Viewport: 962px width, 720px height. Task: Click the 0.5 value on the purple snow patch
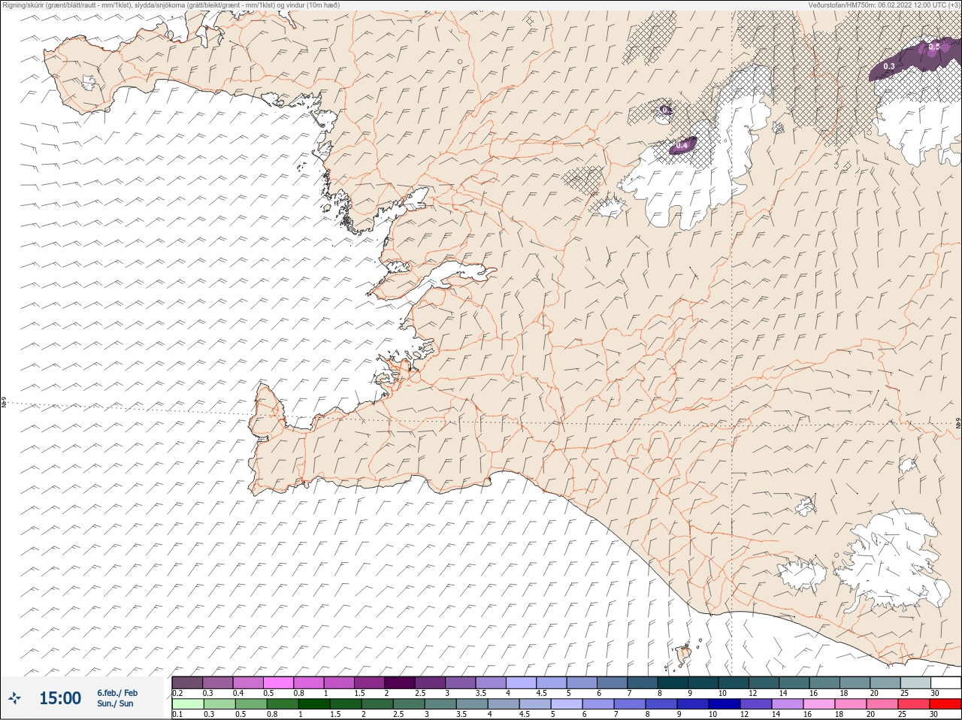[933, 47]
